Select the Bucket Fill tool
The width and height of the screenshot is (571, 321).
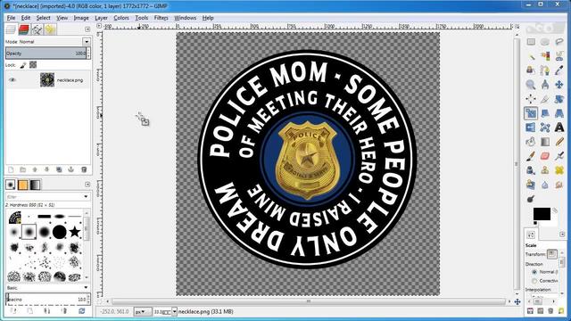click(x=531, y=142)
